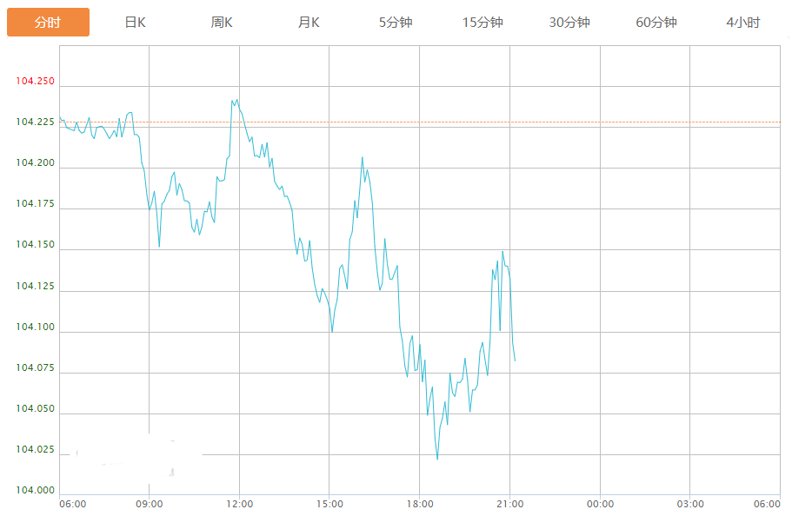The image size is (792, 516).
Task: Switch to the 日K tab
Action: 135,23
